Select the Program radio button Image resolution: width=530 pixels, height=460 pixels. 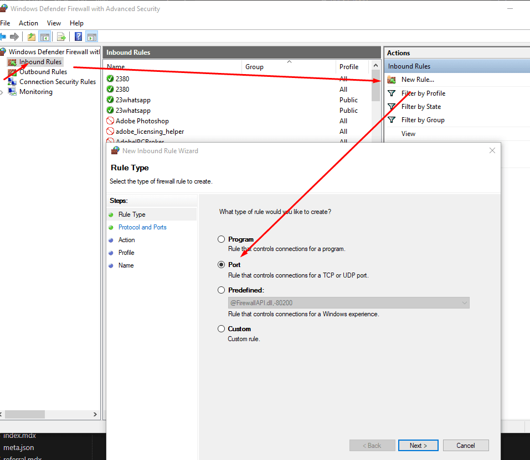pyautogui.click(x=222, y=239)
